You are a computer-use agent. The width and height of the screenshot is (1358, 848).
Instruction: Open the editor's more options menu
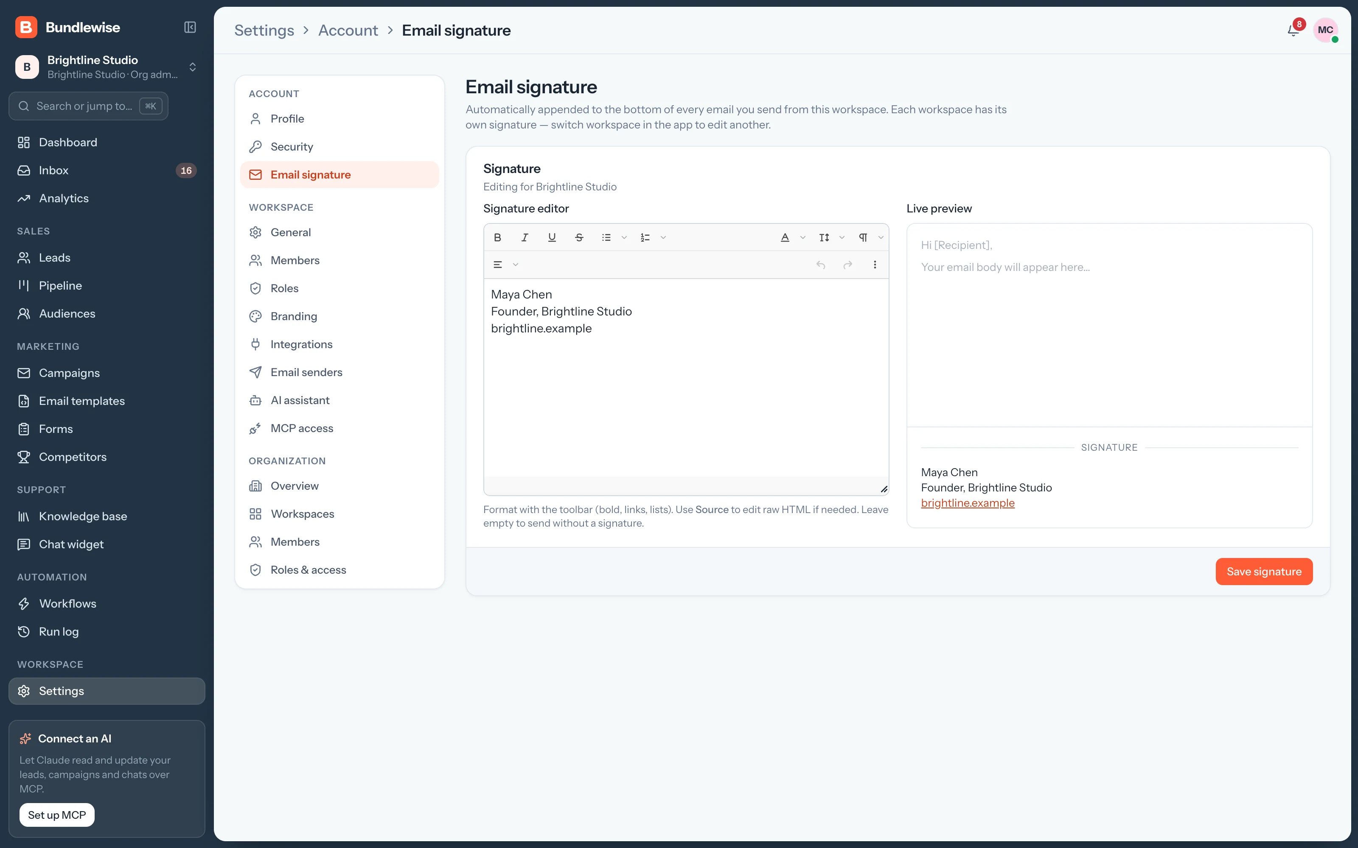click(x=875, y=265)
